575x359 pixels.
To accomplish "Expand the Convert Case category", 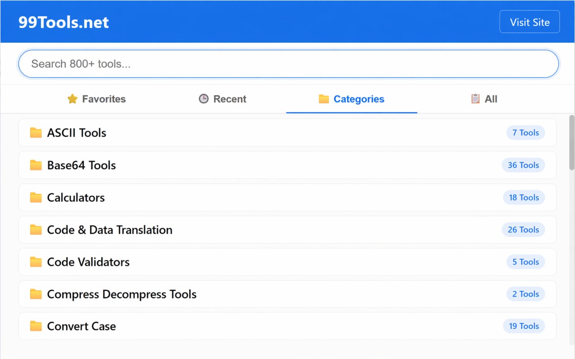I will tap(287, 326).
